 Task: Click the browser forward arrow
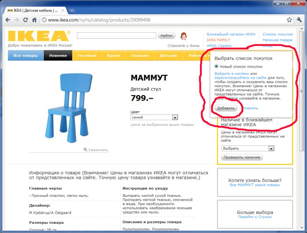17,20
